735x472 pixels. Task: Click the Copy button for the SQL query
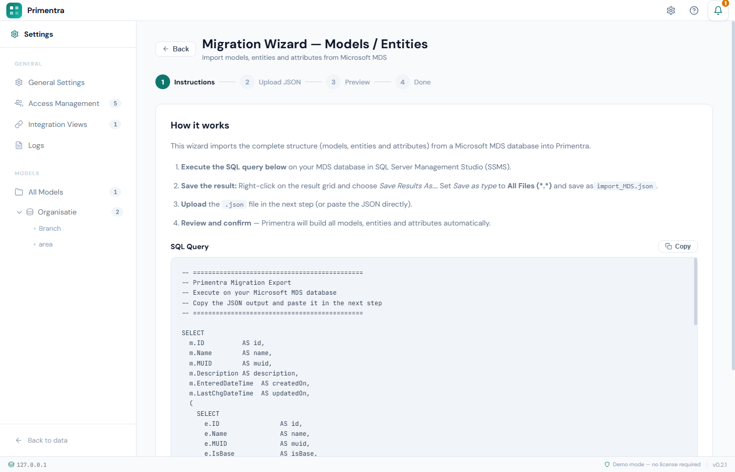[678, 246]
